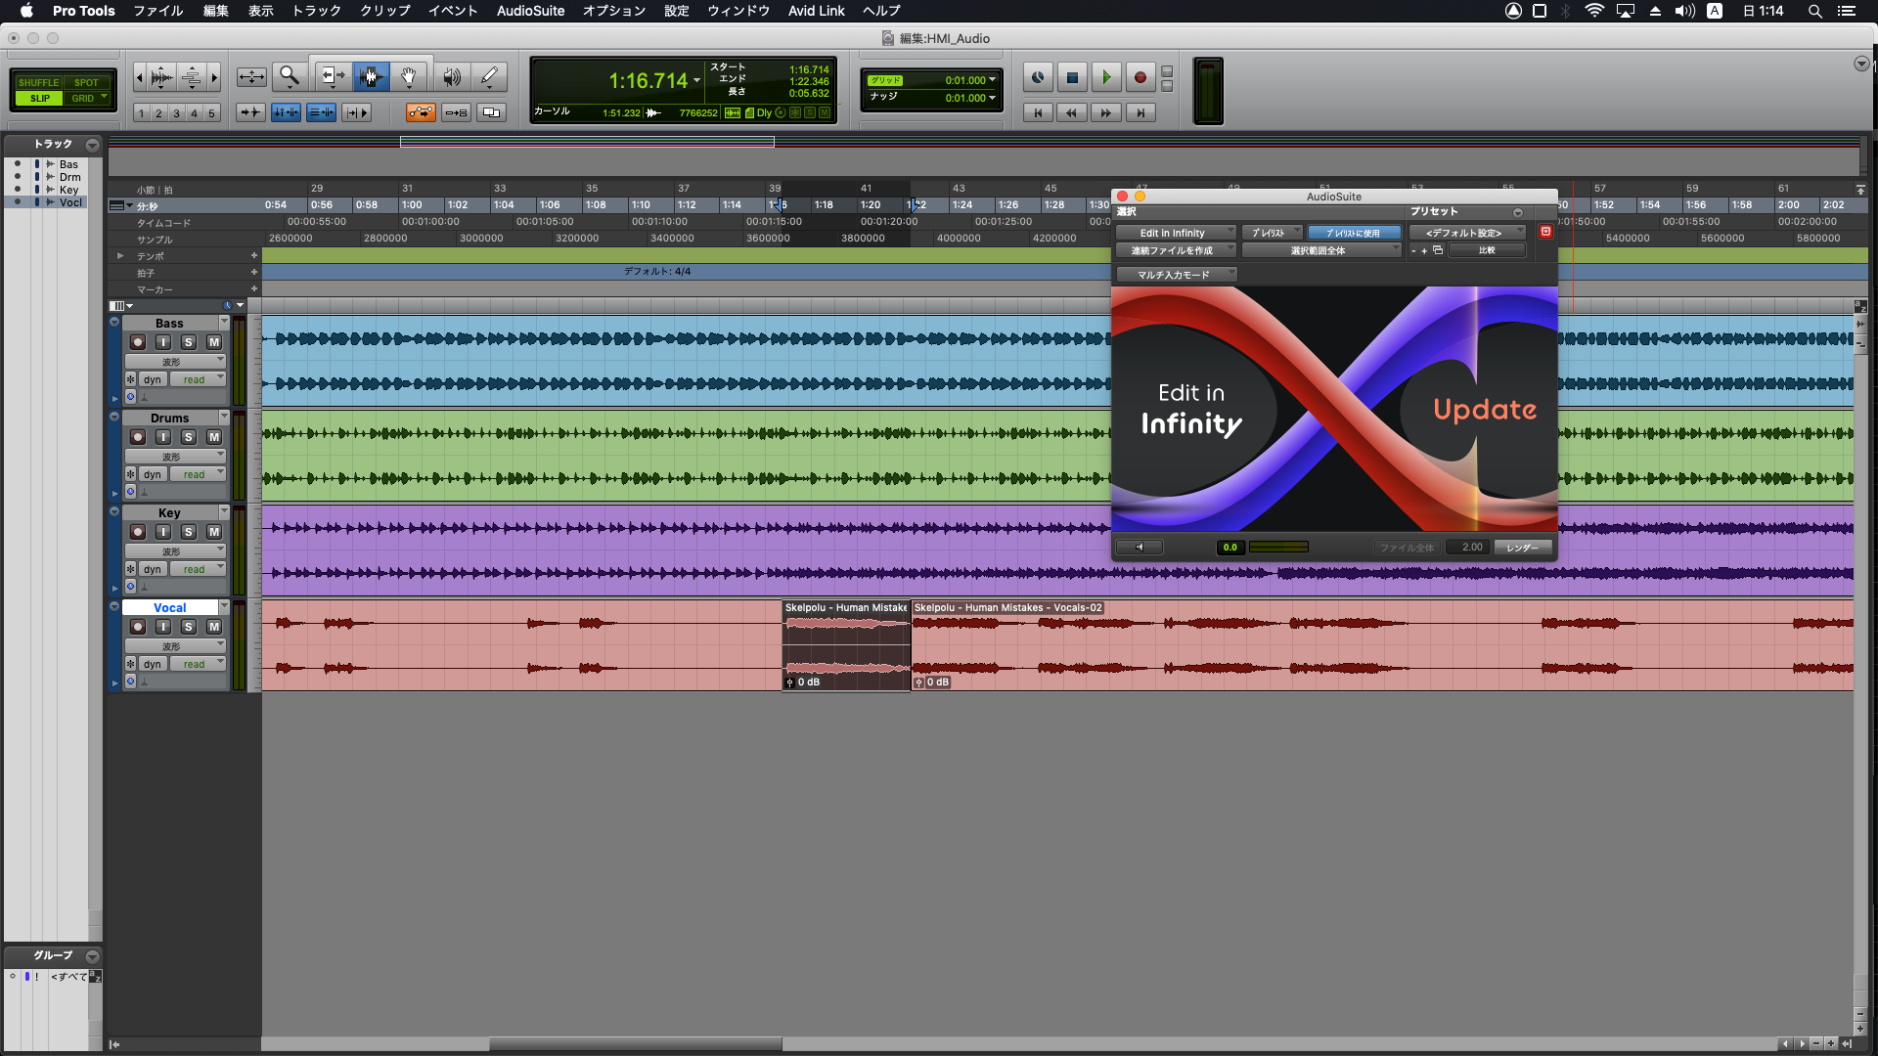Click Go to End transport button

(1140, 112)
